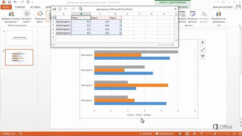242x136 pixels.
Task: Open the Change Colors dropdown
Action: click(x=40, y=17)
